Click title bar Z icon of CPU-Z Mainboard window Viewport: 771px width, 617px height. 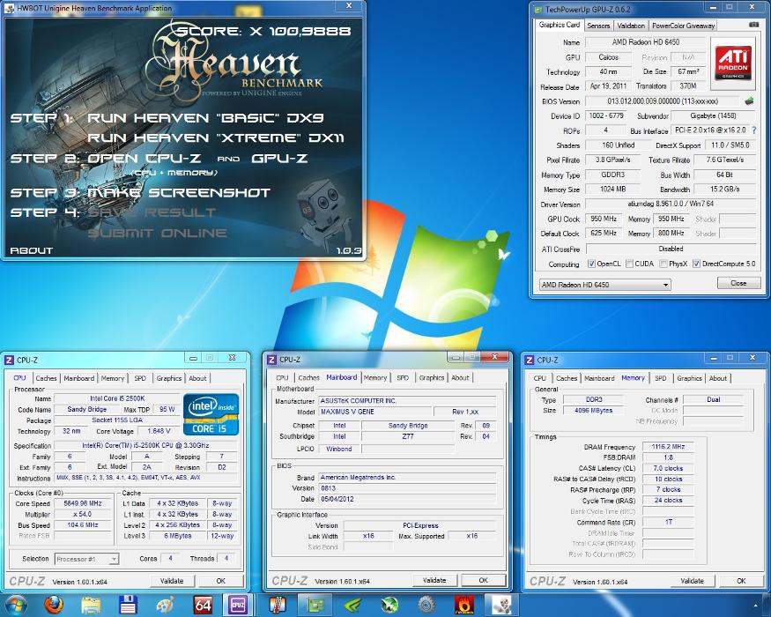(272, 360)
